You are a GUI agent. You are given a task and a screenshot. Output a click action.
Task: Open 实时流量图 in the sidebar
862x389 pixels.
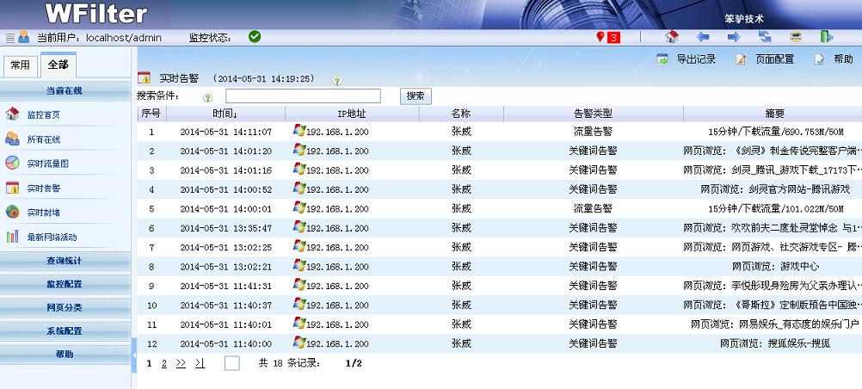(x=47, y=164)
